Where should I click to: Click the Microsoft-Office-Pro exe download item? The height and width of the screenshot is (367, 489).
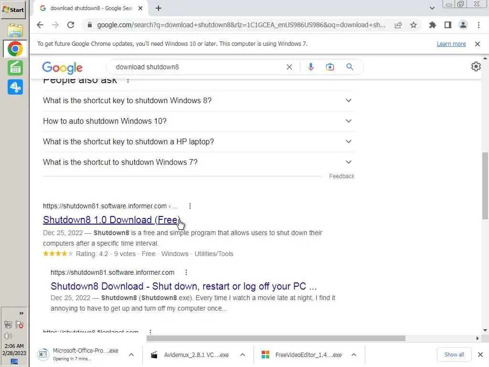[80, 355]
